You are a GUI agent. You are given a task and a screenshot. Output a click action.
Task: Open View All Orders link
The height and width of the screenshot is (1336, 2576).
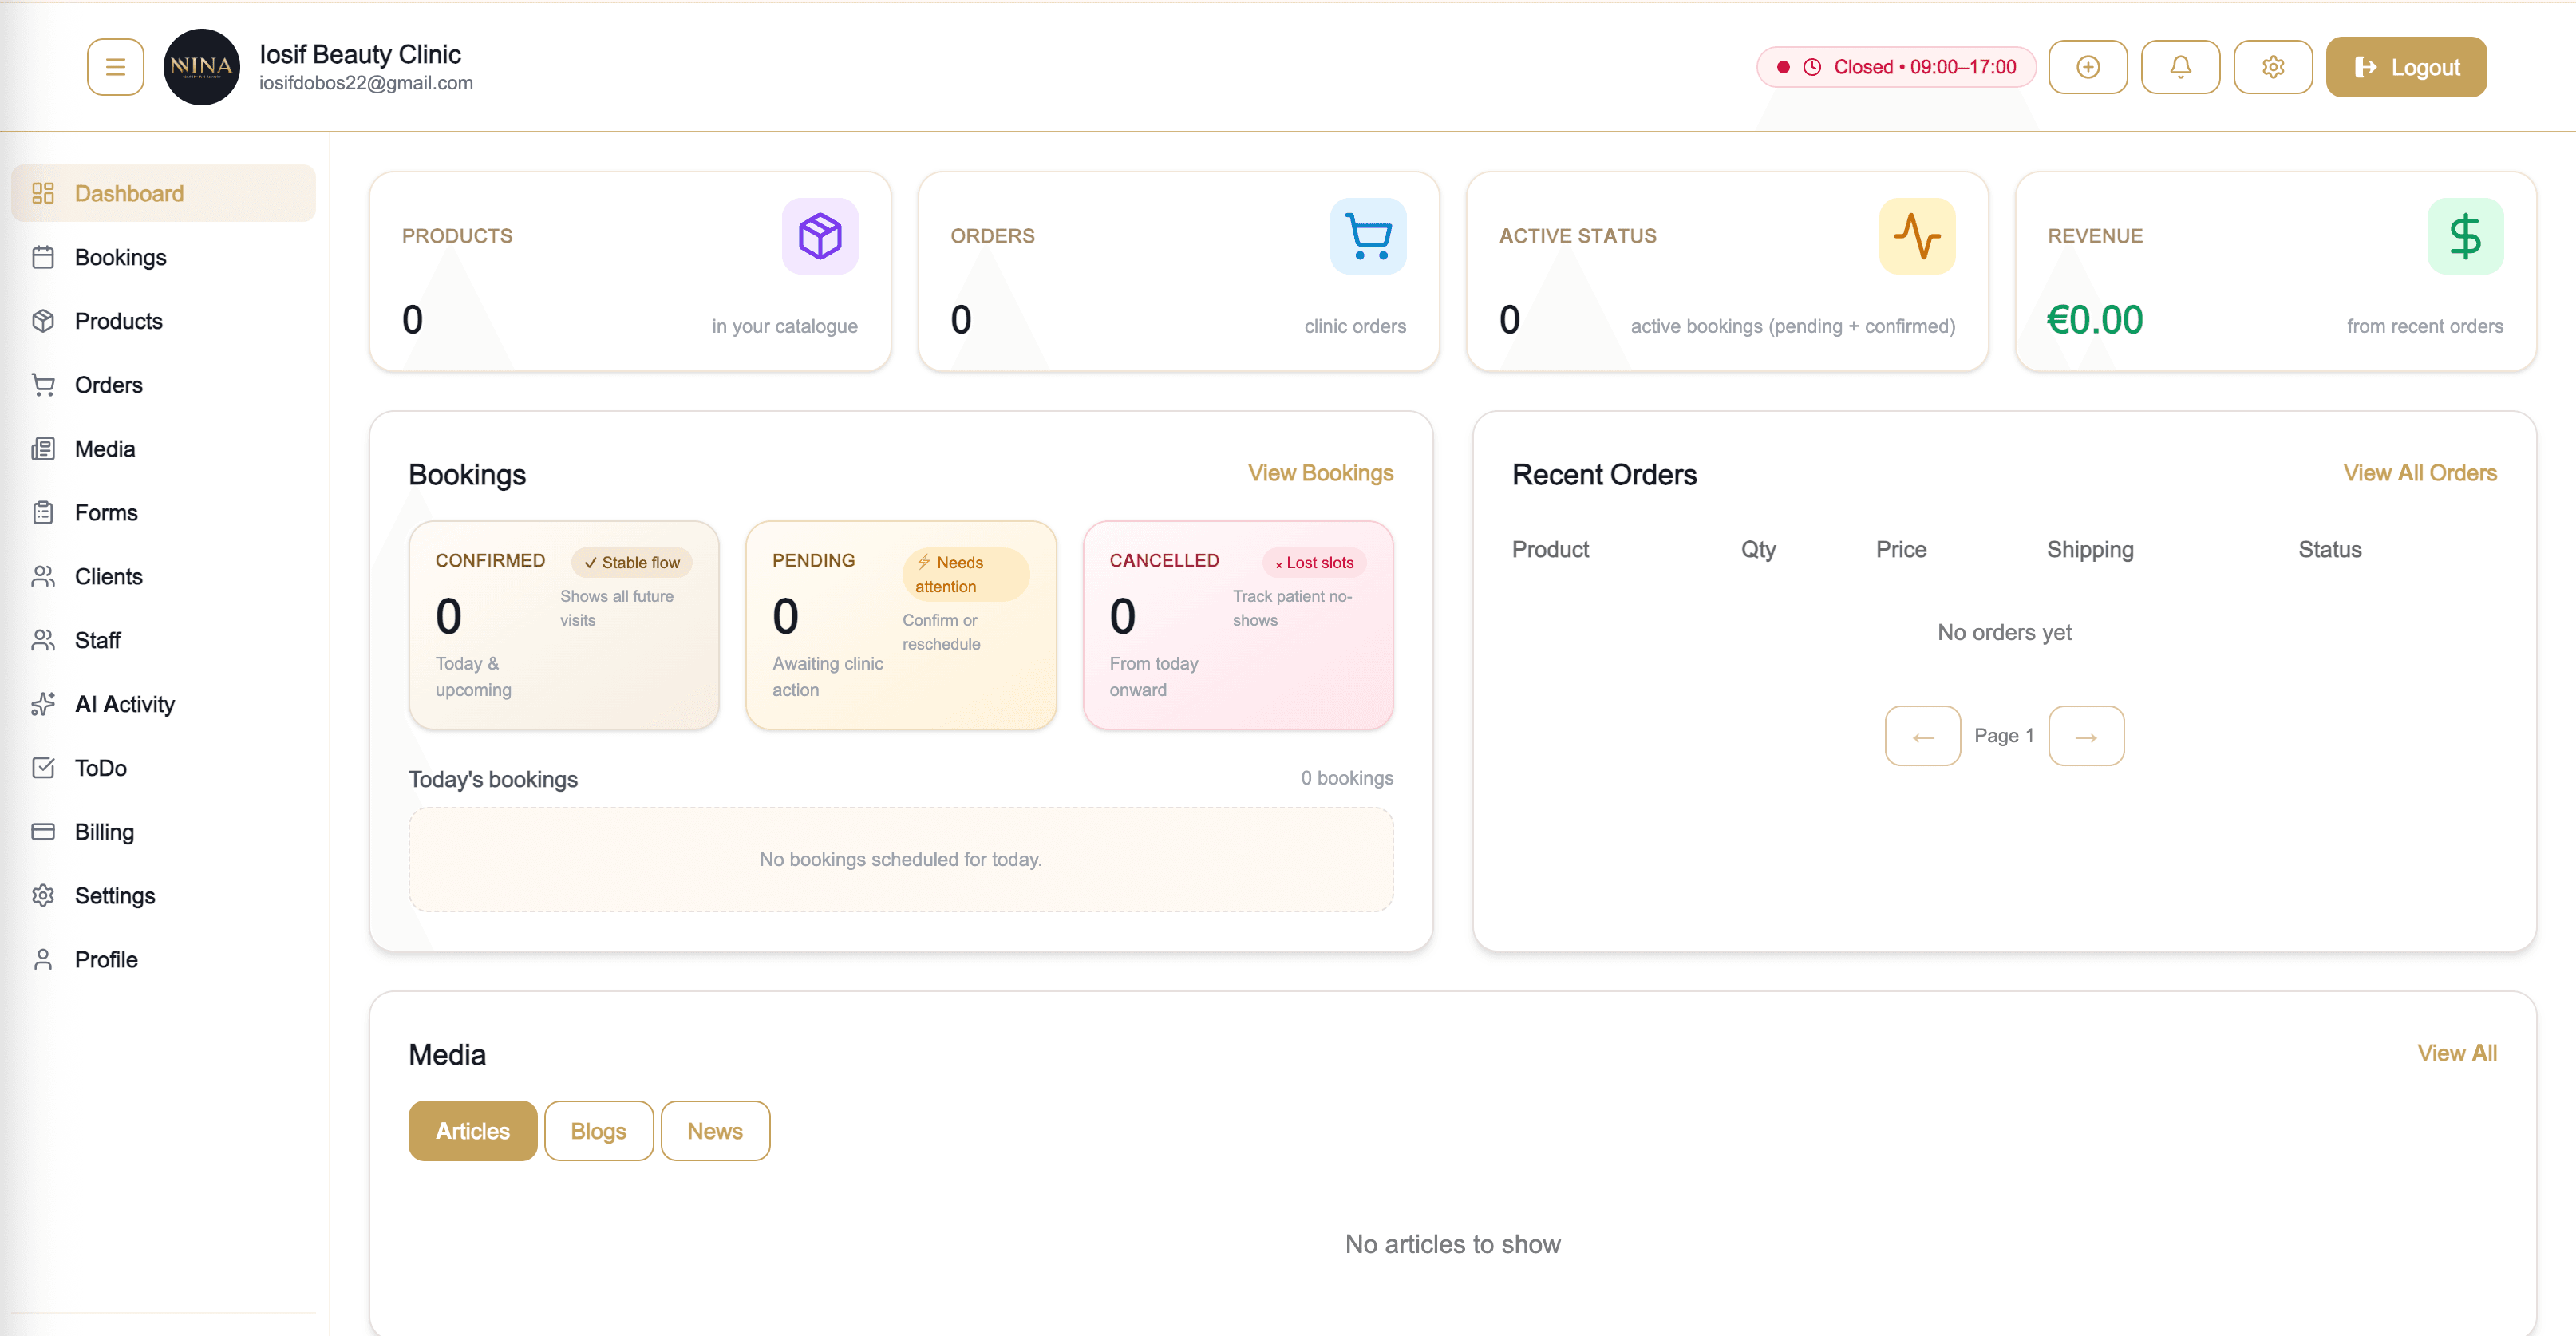[x=2419, y=473]
